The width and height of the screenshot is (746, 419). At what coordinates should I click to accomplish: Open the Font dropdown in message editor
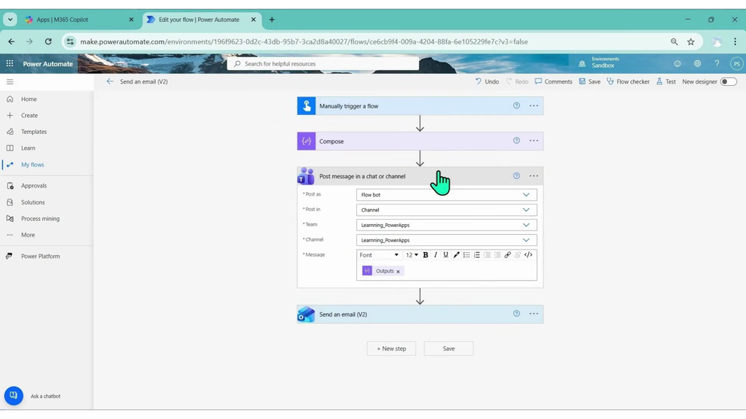379,255
